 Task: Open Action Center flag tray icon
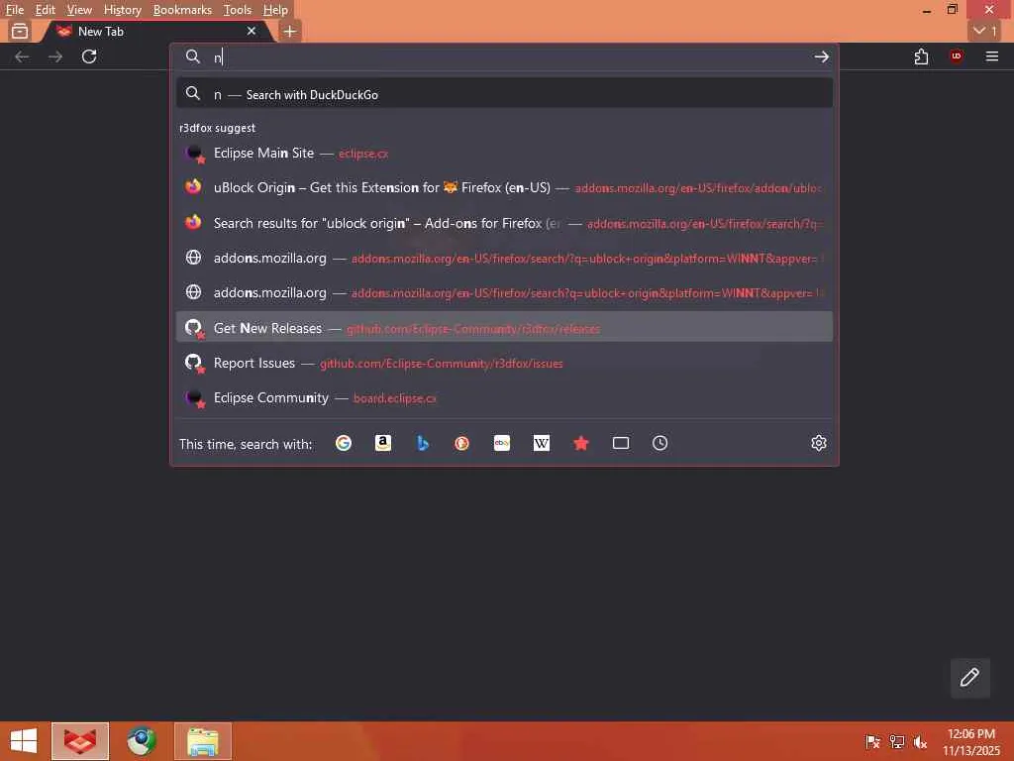[872, 741]
